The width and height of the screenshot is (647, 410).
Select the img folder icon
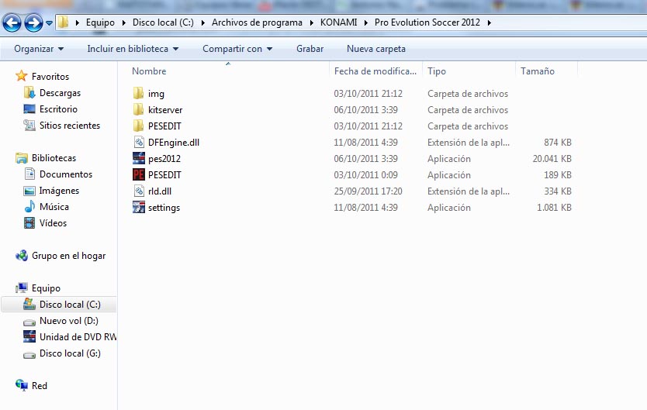pos(138,93)
